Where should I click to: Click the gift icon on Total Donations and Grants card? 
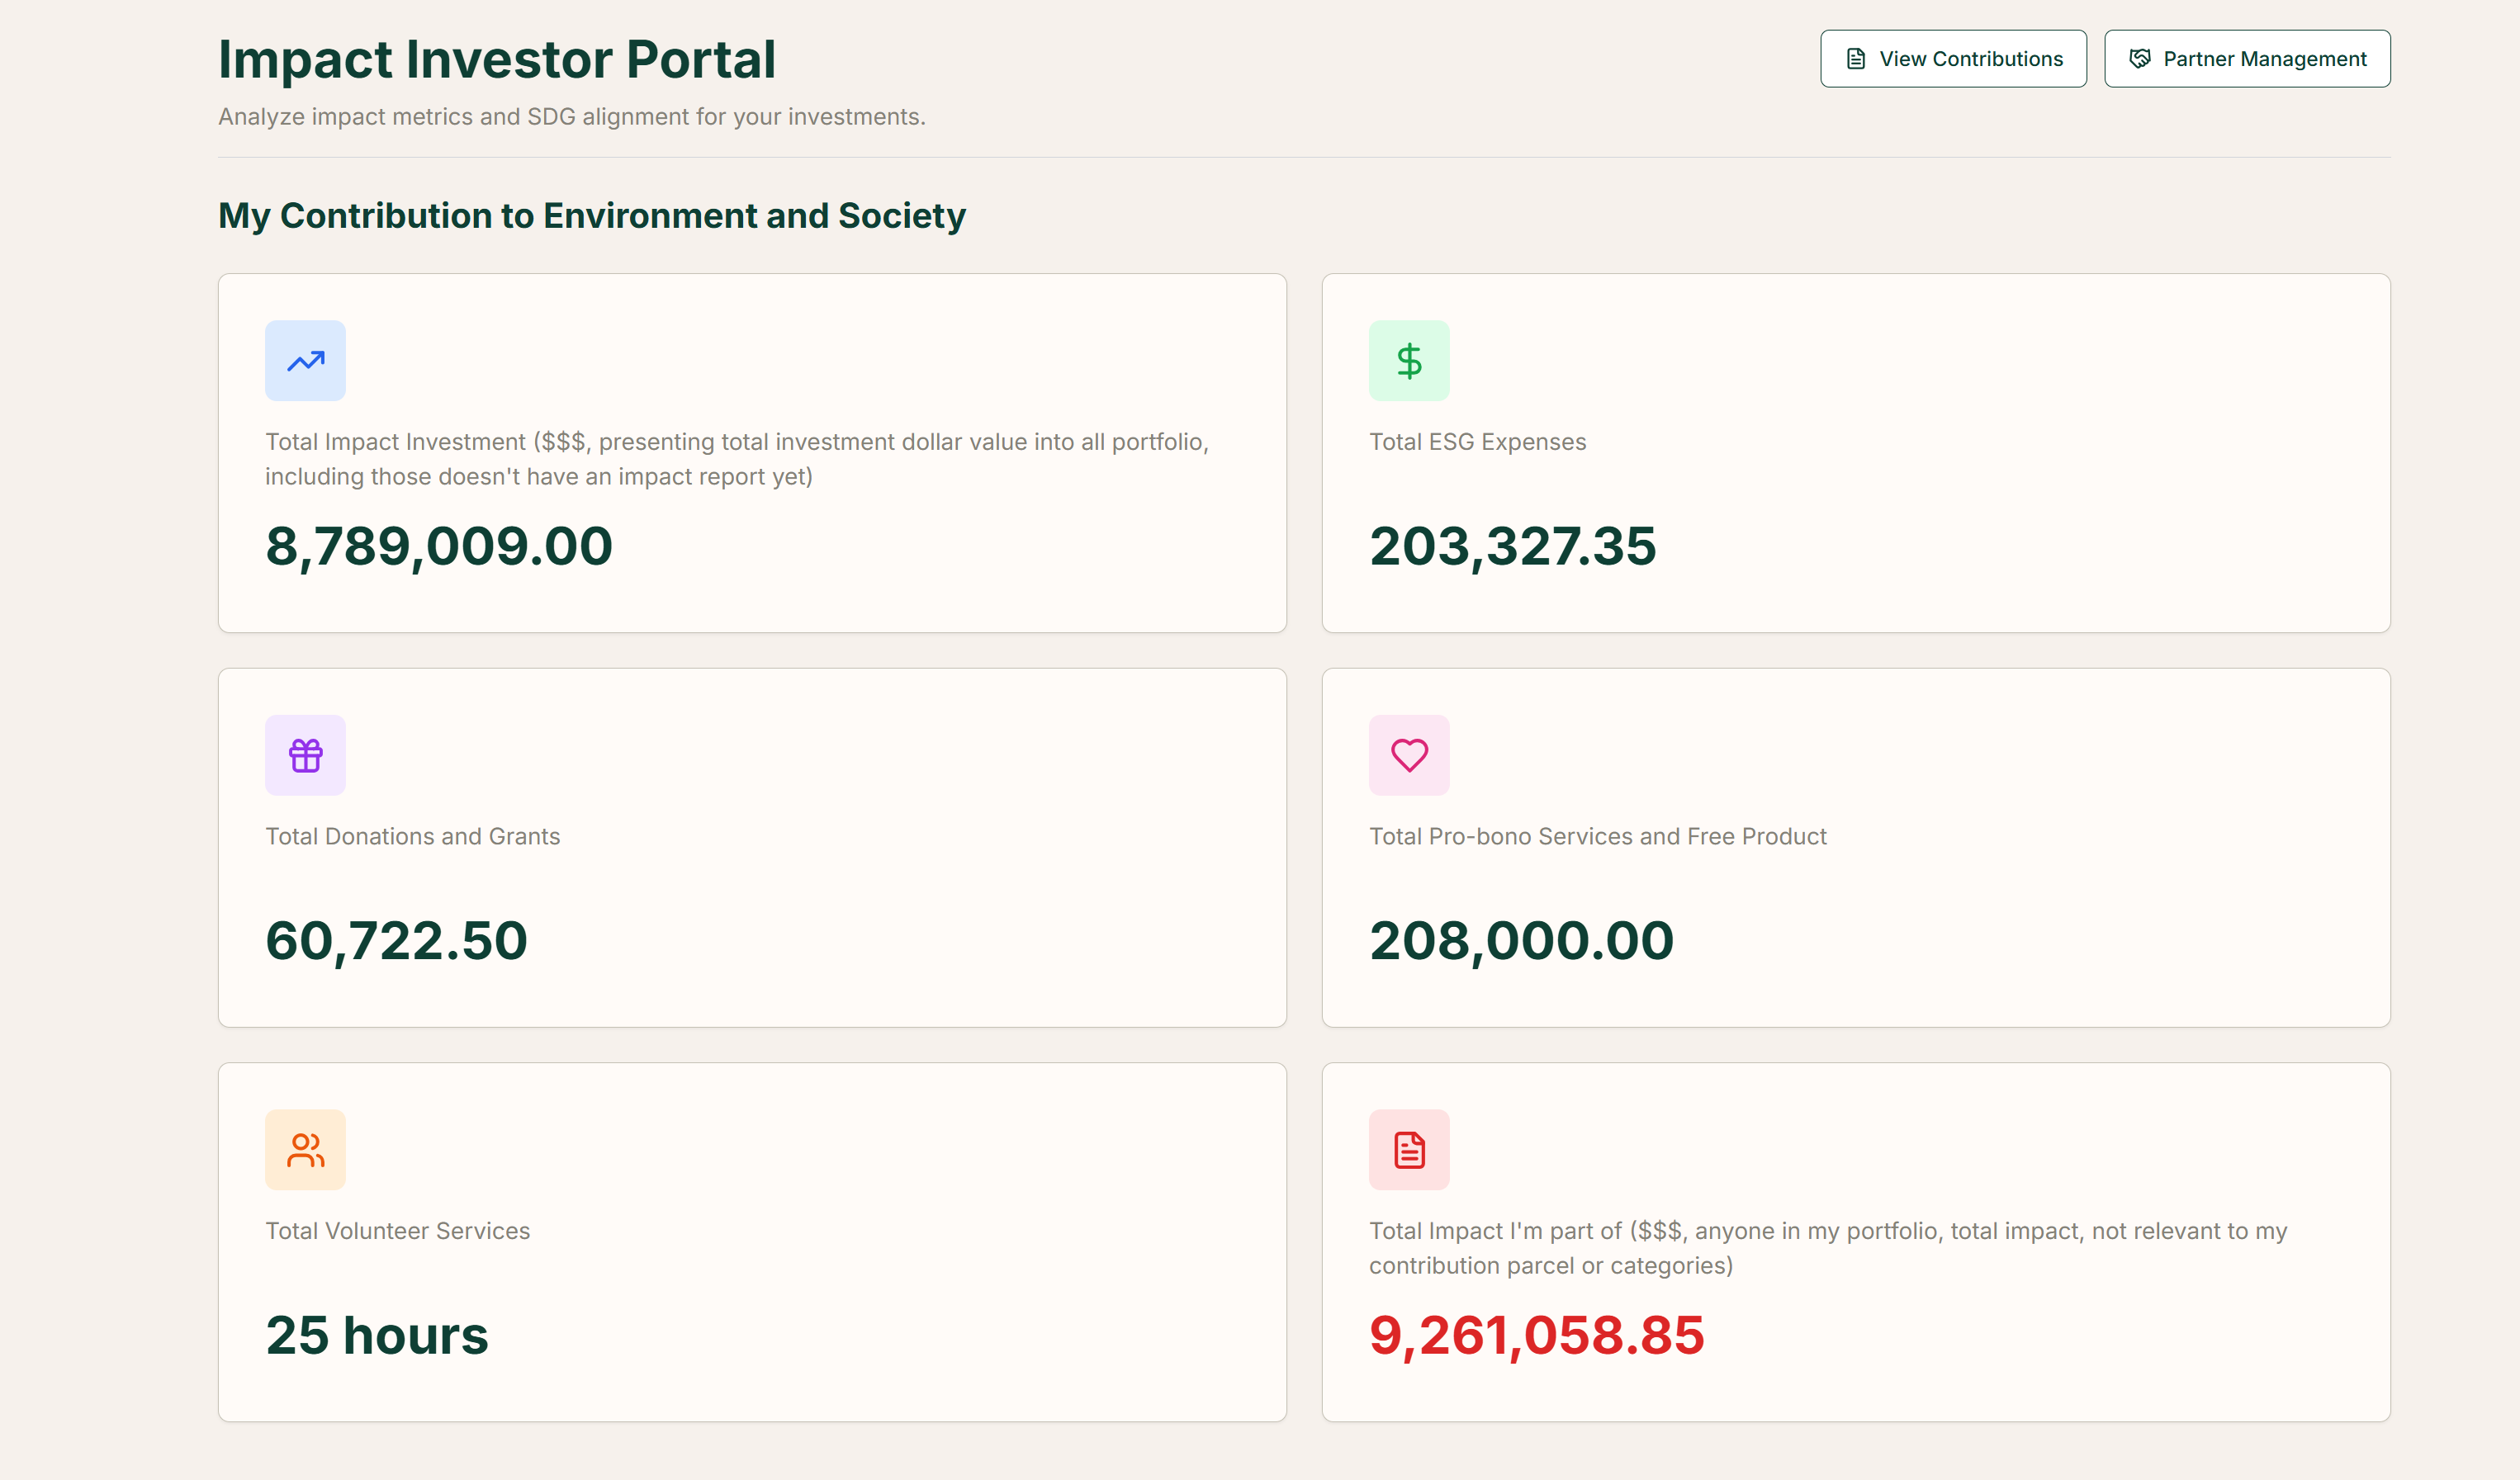(x=305, y=755)
